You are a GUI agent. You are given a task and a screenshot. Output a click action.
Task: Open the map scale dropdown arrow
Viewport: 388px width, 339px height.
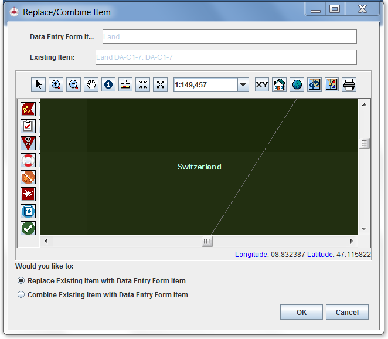click(x=243, y=85)
